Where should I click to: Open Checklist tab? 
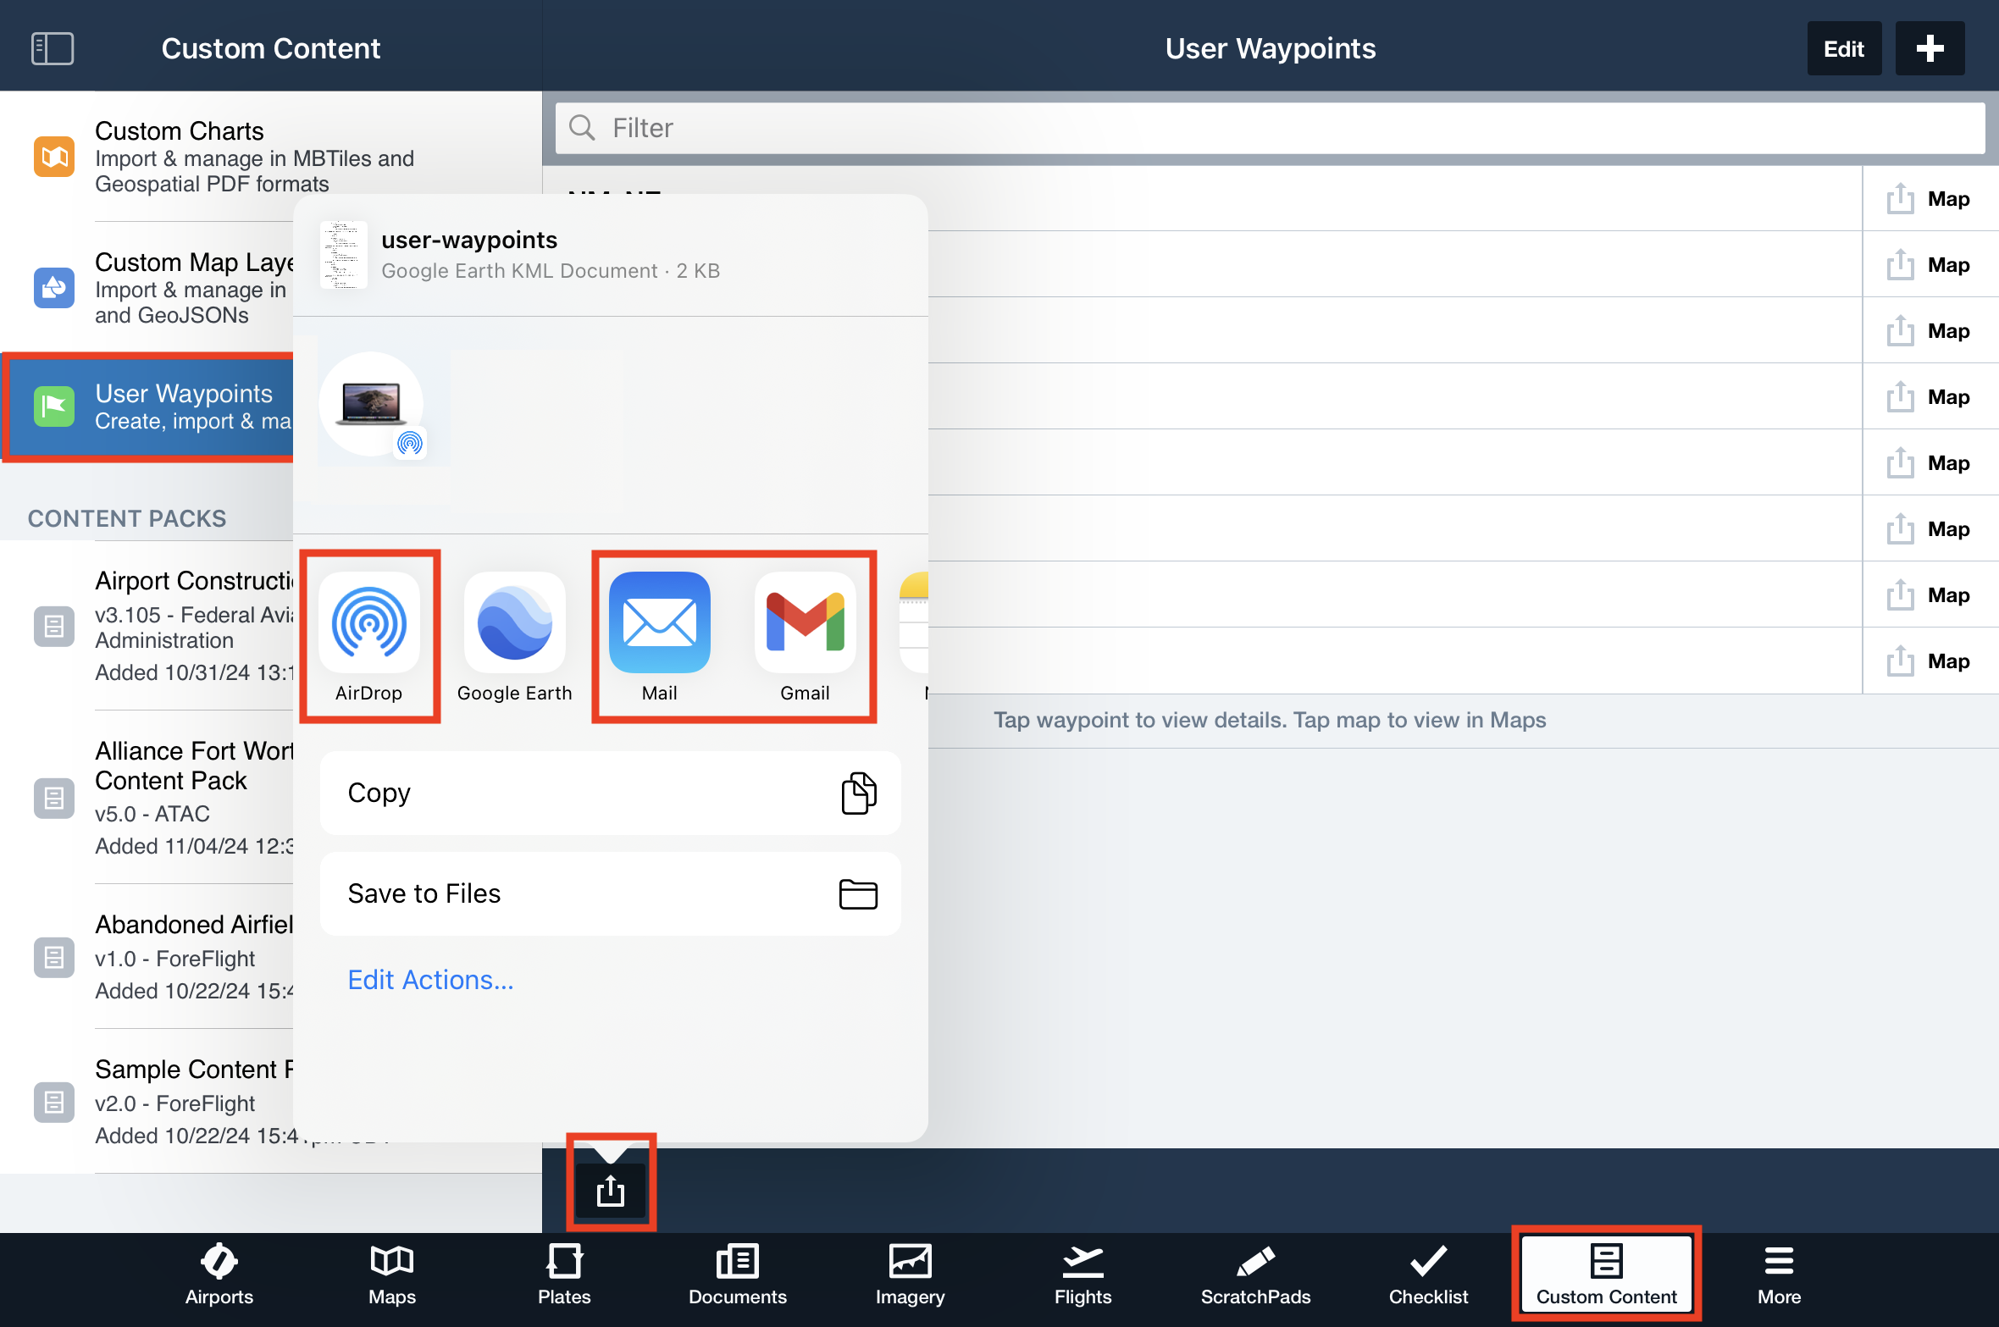1428,1276
